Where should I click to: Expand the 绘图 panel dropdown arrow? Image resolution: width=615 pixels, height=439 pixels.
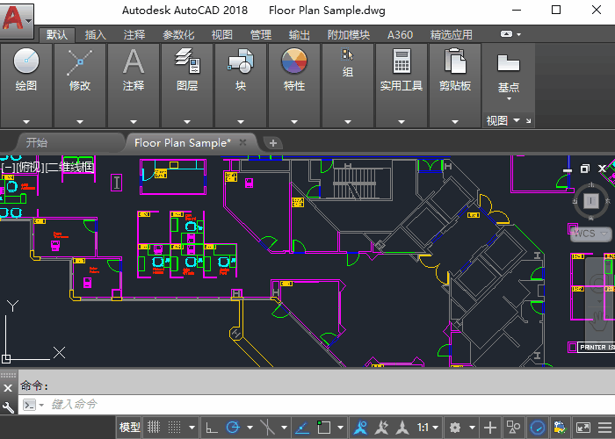click(26, 122)
